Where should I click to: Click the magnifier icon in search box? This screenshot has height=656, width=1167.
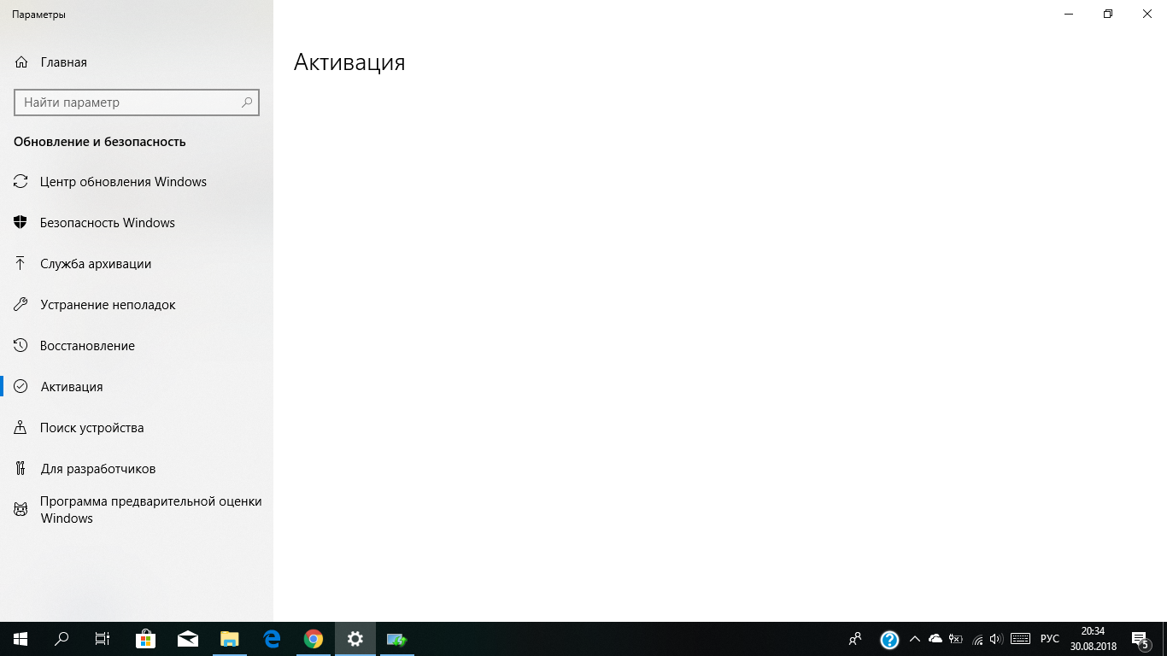(247, 102)
